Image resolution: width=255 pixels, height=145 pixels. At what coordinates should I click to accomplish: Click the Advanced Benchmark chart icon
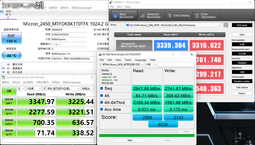point(143,15)
